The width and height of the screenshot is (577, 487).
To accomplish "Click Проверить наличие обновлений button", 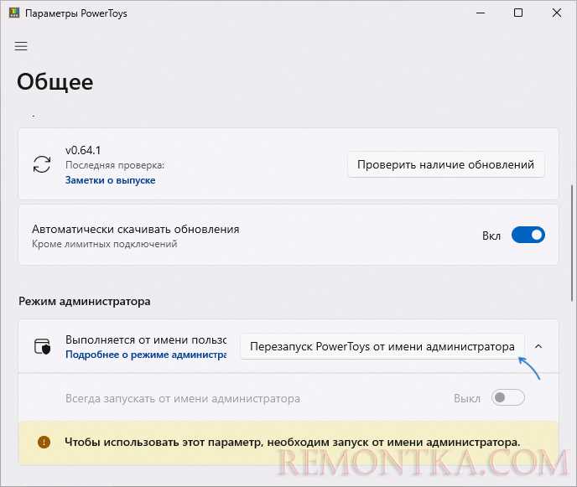I will click(x=445, y=164).
